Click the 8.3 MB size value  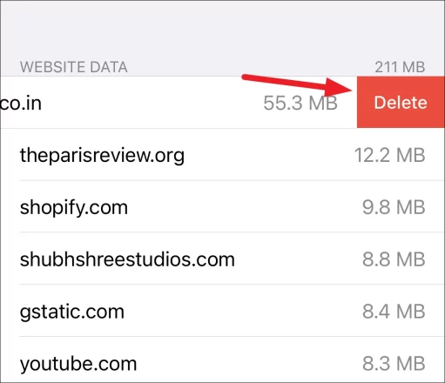394,363
